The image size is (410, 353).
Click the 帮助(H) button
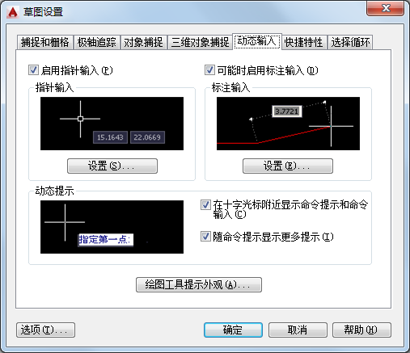361,330
